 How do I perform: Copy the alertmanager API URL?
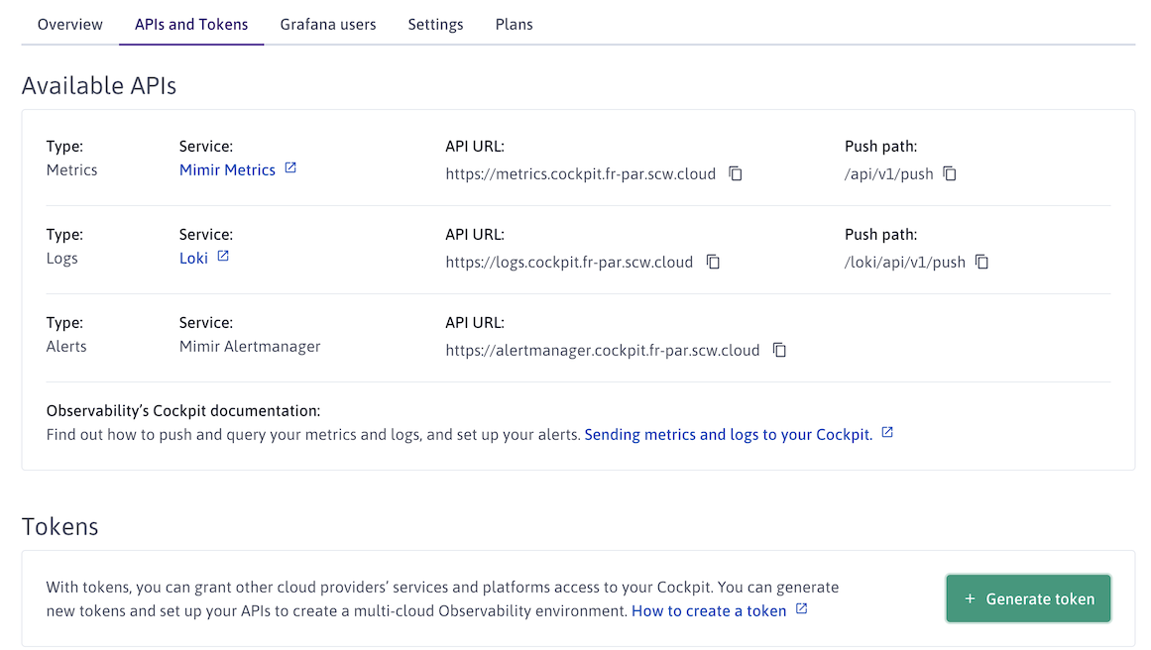[780, 350]
